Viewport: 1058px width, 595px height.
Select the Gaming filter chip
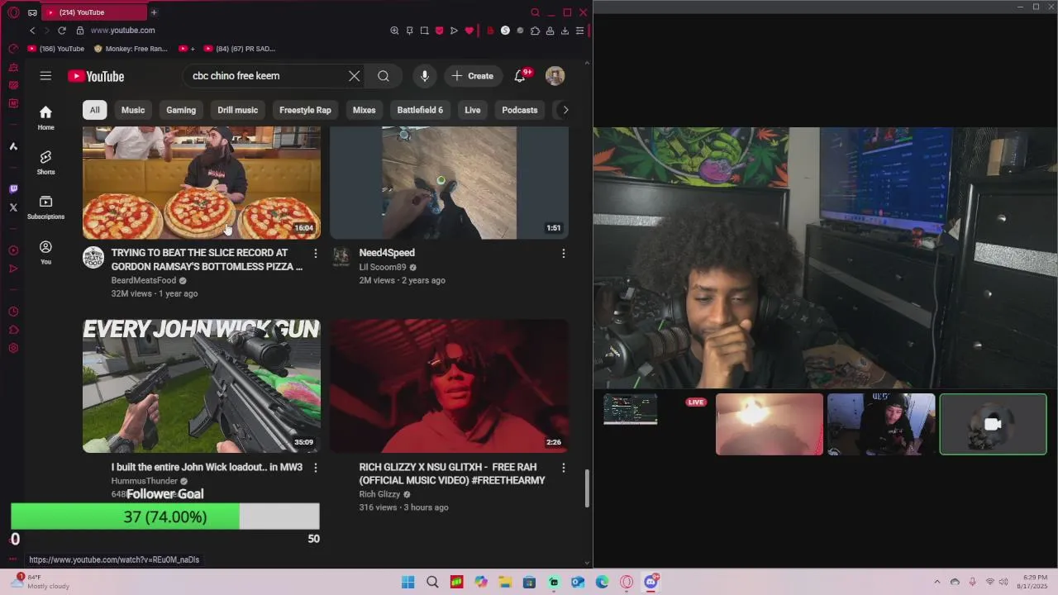tap(181, 110)
